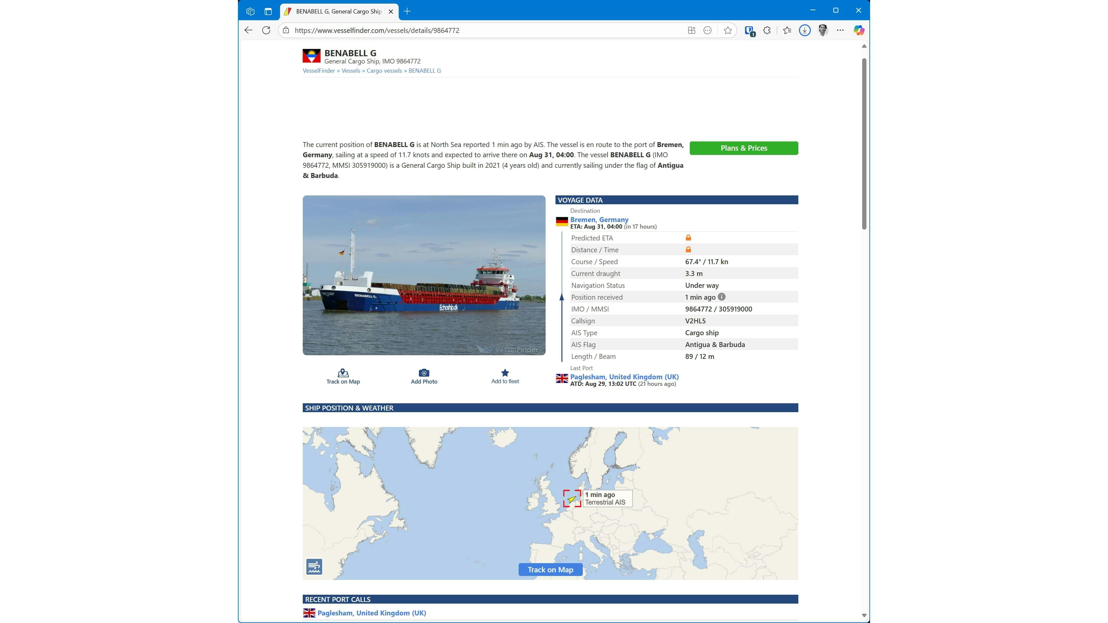Click the Track on Map icon below the photo
Screen dimensions: 1108x623
click(343, 373)
